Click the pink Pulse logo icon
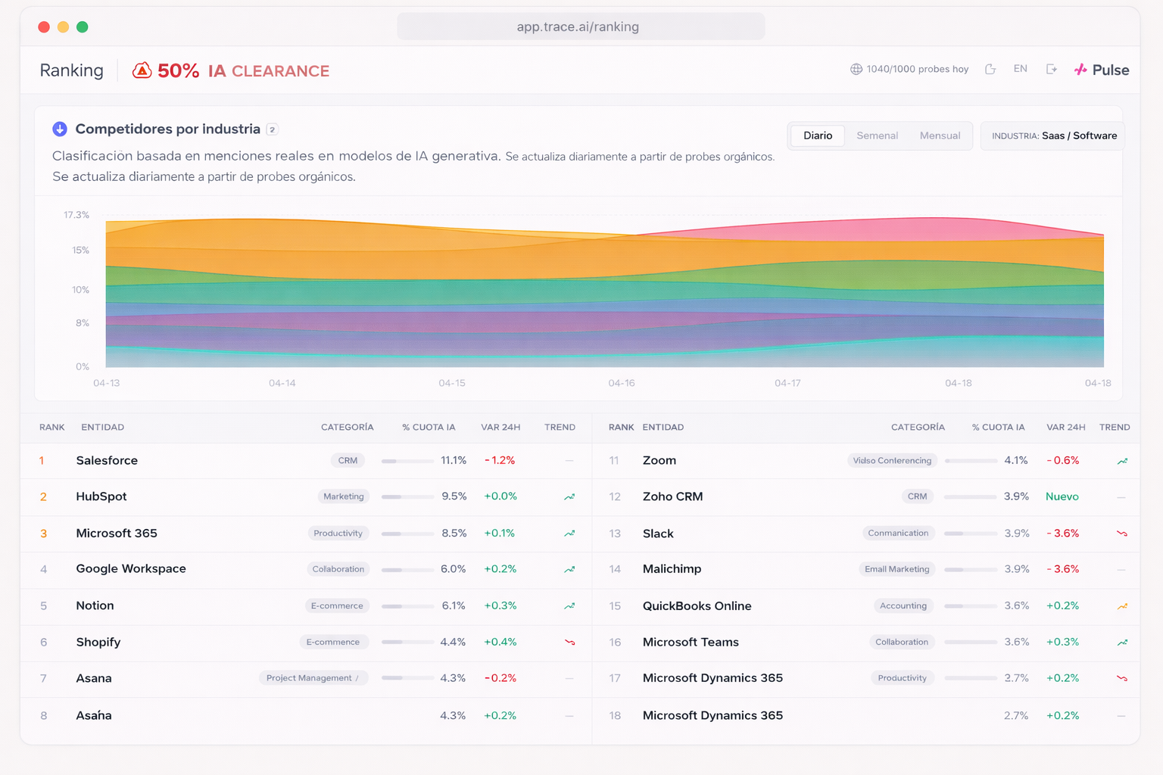The height and width of the screenshot is (775, 1163). coord(1080,70)
